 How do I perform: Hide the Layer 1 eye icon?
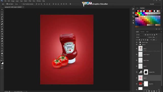click(137, 49)
